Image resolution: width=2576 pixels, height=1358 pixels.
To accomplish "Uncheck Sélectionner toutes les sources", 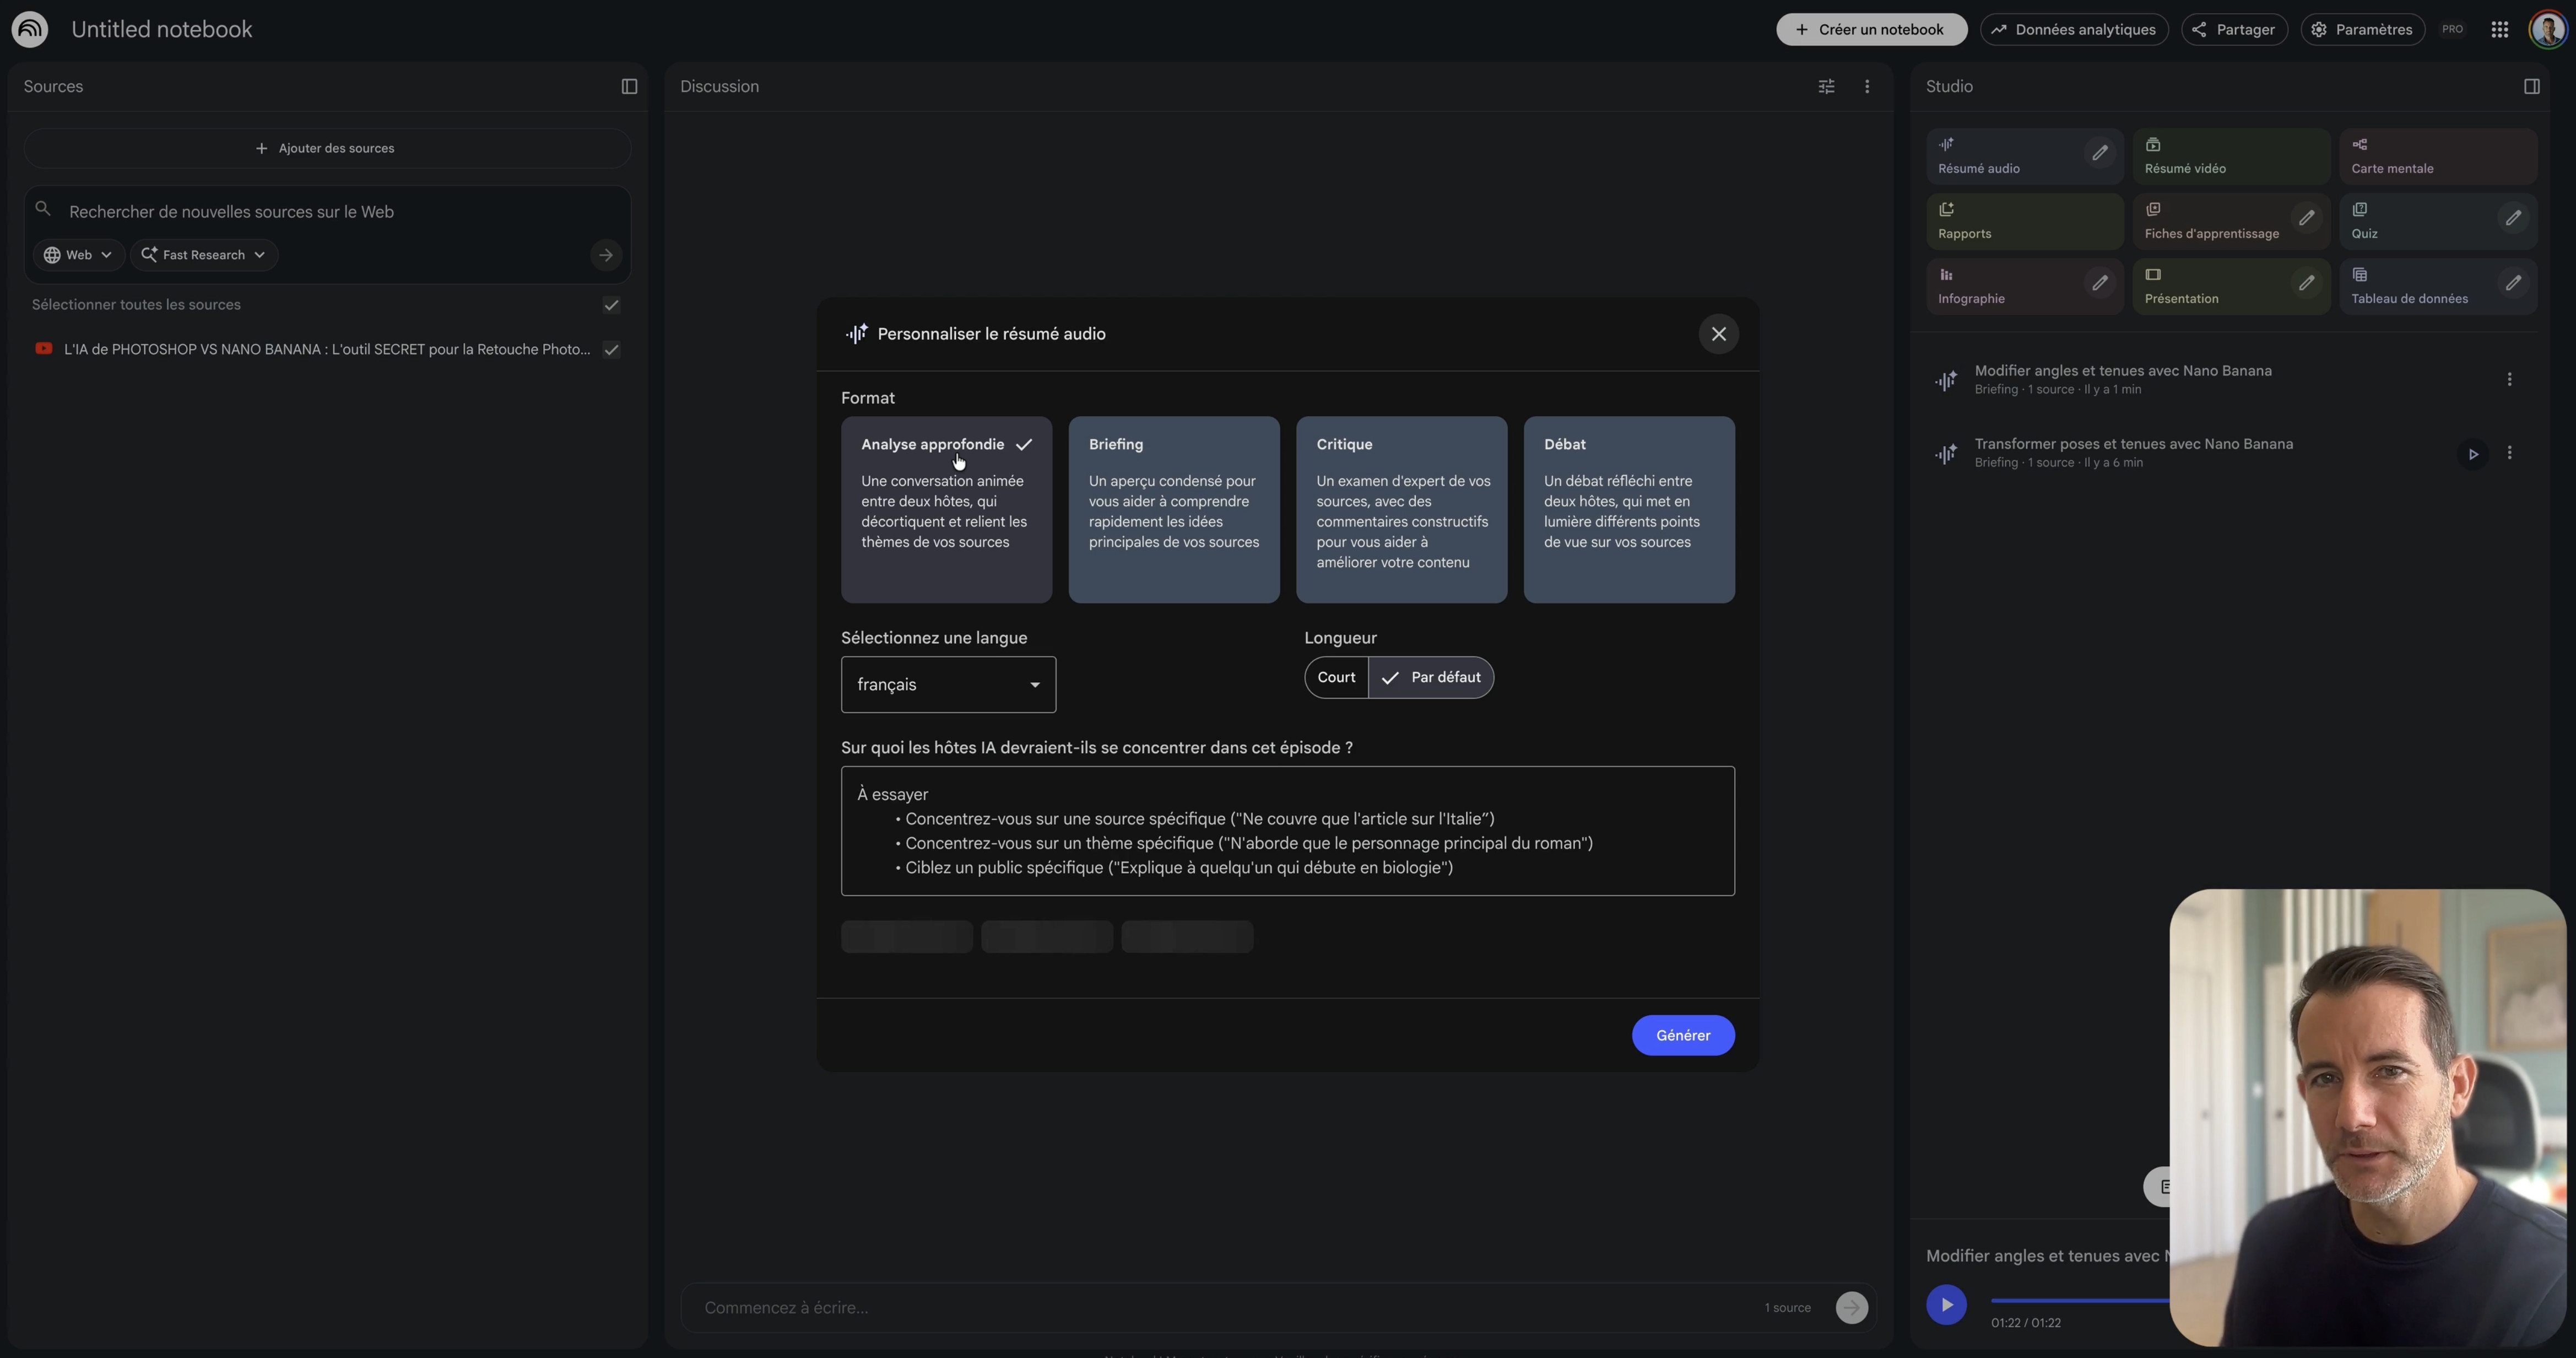I will point(611,305).
